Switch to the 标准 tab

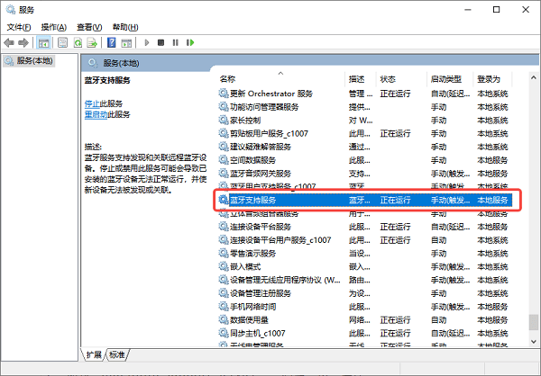pyautogui.click(x=117, y=354)
